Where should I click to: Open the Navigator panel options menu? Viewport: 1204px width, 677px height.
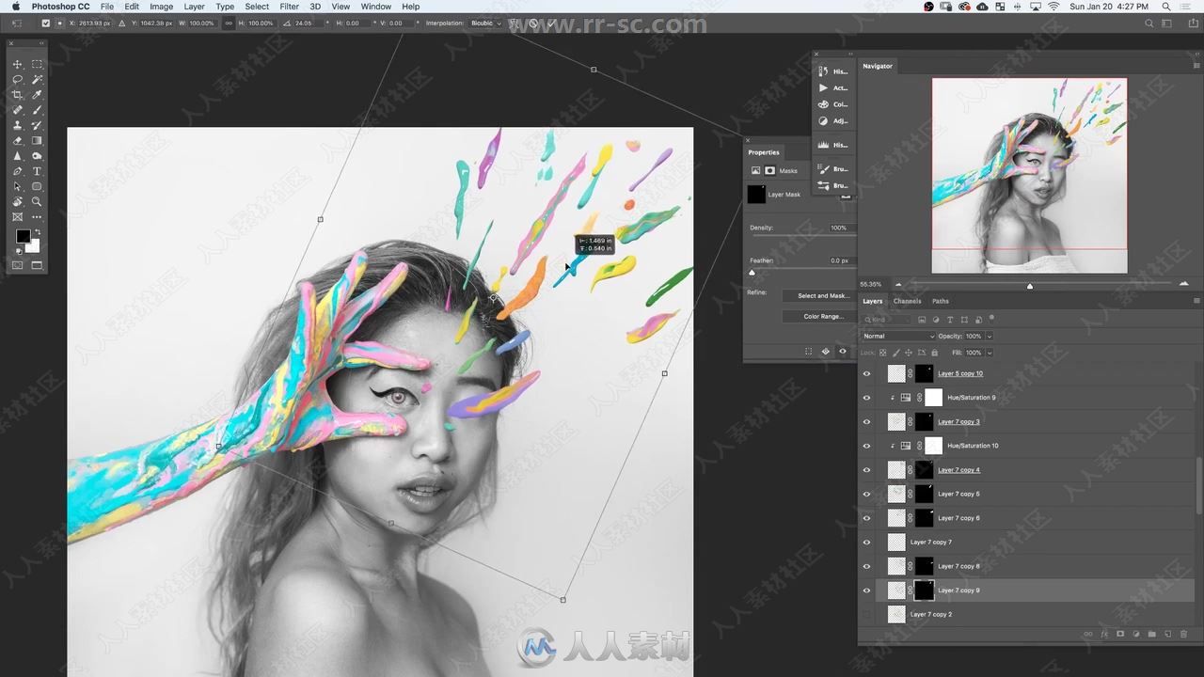1196,66
